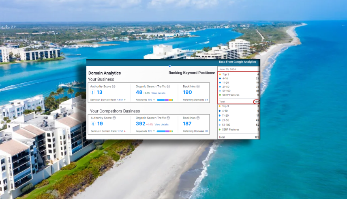Open Keywords 198 link for Your Business
The image size is (347, 199).
pyautogui.click(x=150, y=99)
